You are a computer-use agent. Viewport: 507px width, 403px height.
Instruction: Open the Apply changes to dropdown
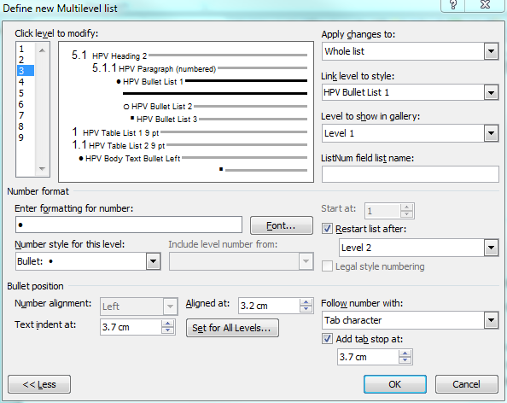(x=491, y=51)
